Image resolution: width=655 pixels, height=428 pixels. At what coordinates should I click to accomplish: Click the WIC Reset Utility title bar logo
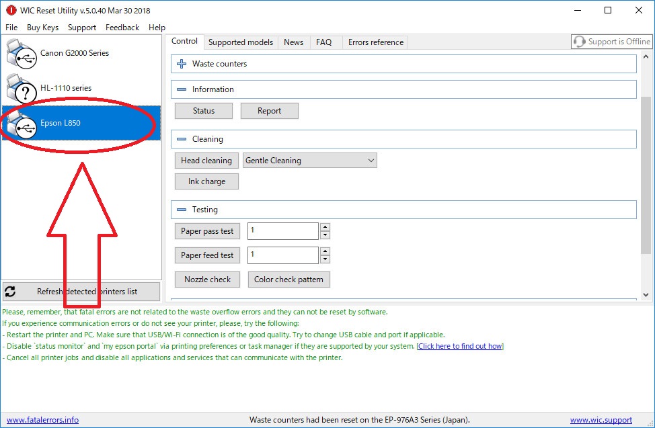[11, 11]
